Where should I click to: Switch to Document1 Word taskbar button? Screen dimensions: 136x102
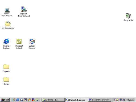click(x=100, y=100)
